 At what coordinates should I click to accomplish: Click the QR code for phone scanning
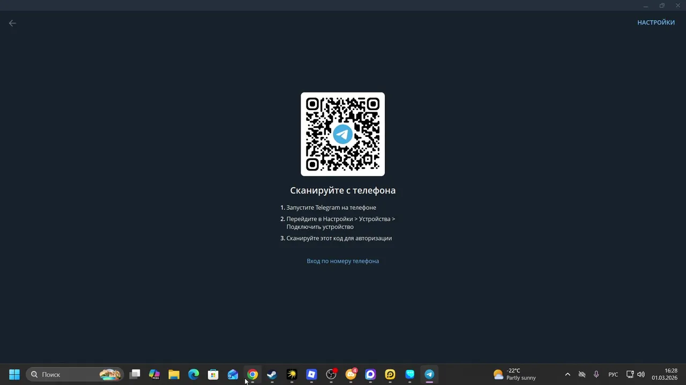pyautogui.click(x=342, y=134)
